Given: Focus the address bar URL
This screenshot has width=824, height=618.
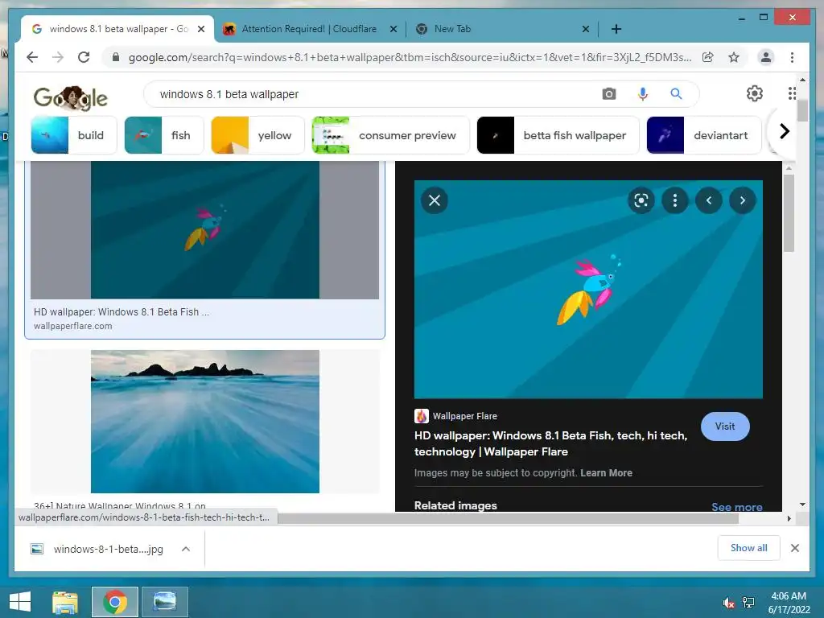Looking at the screenshot, I should (x=410, y=57).
